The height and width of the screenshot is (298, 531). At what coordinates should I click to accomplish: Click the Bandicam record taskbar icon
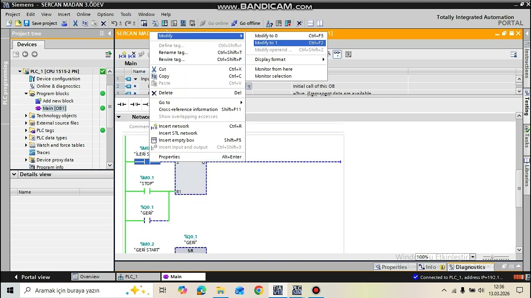pyautogui.click(x=316, y=290)
